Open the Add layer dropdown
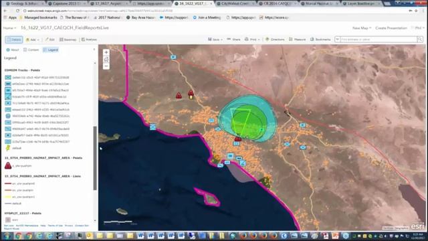 point(33,39)
